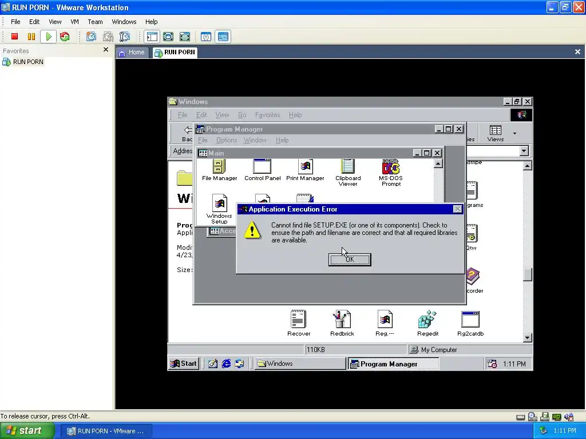586x439 pixels.
Task: Close the Application Execution Error dialog
Action: pos(457,209)
